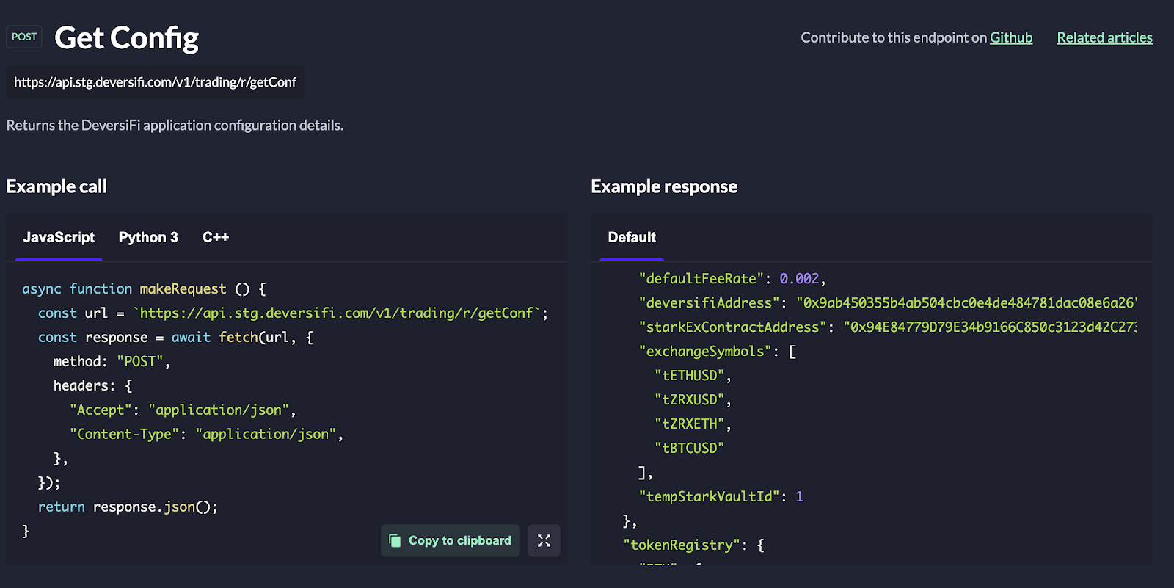
Task: Click the Copy to clipboard button
Action: (450, 540)
